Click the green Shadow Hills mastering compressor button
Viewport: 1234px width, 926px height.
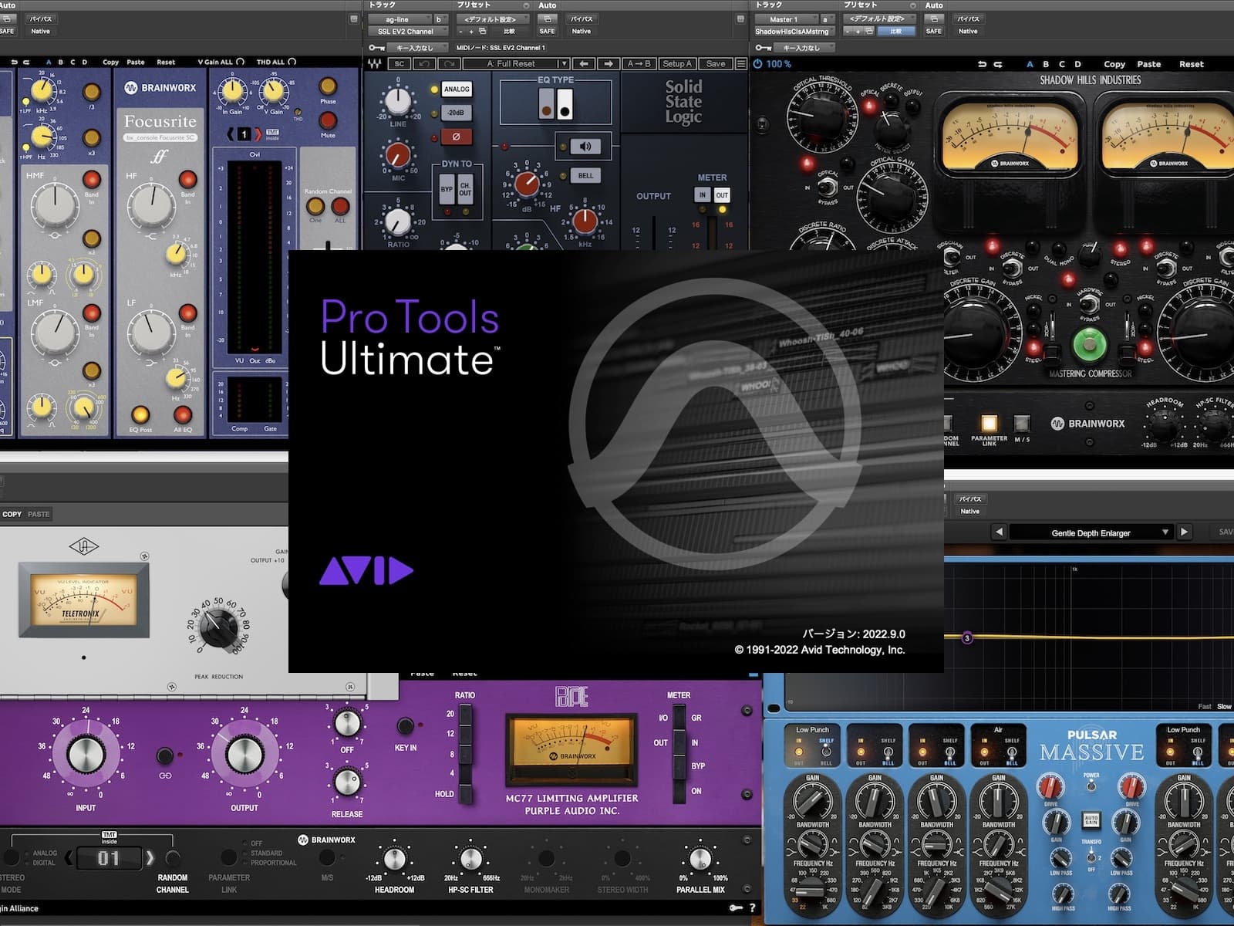click(1090, 345)
